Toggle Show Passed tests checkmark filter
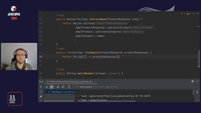Viewport: 201px width, 113px height. pos(47,87)
